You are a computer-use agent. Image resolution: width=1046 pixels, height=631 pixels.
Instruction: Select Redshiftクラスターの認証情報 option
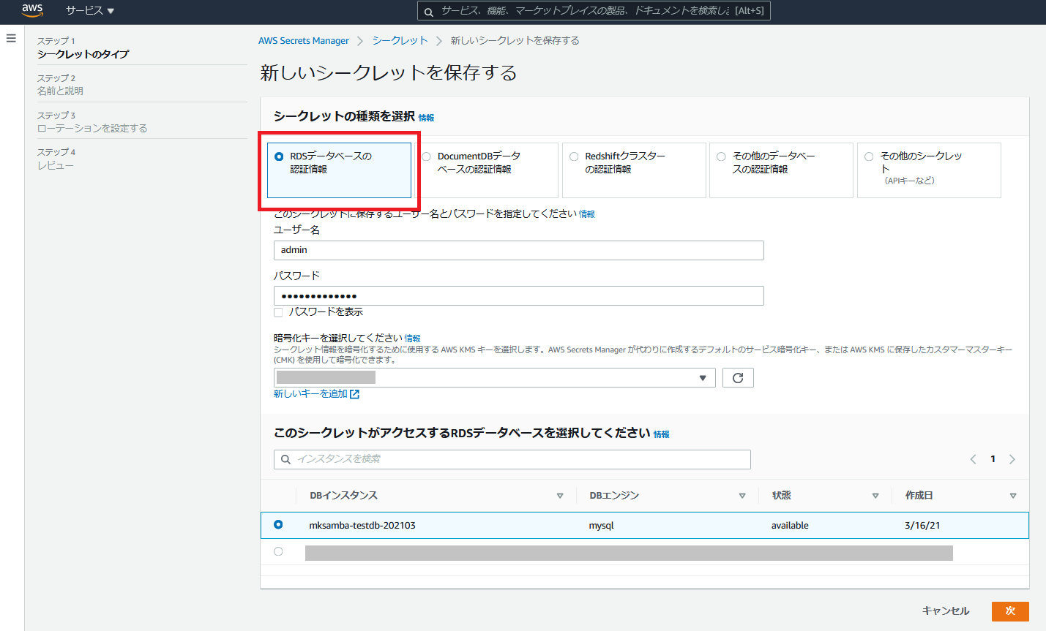574,156
